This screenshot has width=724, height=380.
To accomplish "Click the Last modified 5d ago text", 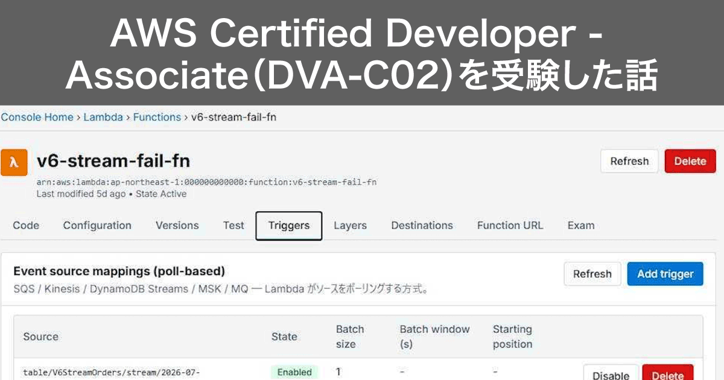I will pyautogui.click(x=81, y=194).
